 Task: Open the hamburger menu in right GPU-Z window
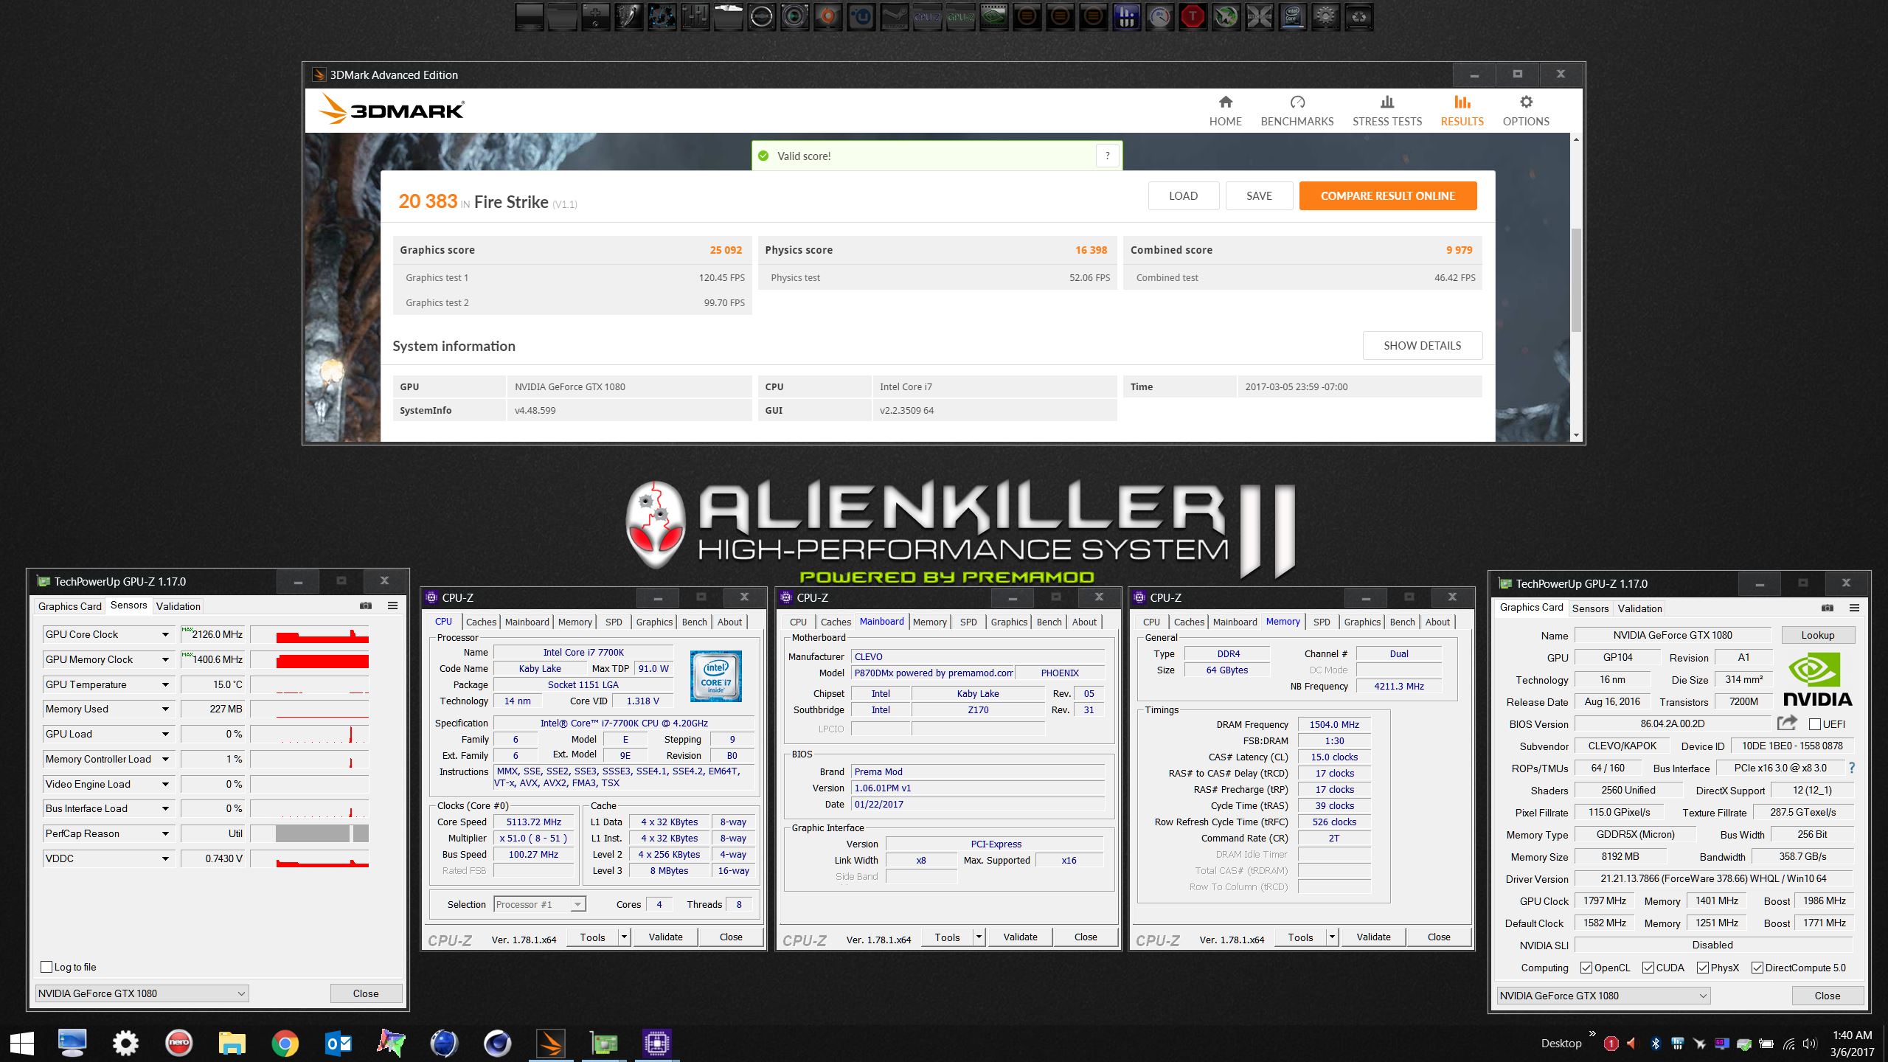point(1855,608)
